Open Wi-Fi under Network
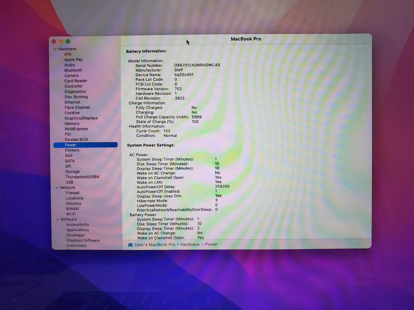The height and width of the screenshot is (310, 414). (71, 214)
